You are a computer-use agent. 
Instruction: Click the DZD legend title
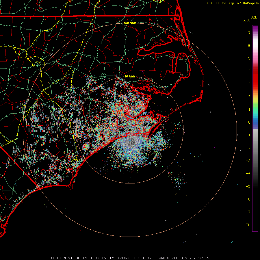pyautogui.click(x=254, y=17)
